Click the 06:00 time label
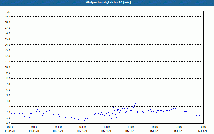 pos(59,127)
